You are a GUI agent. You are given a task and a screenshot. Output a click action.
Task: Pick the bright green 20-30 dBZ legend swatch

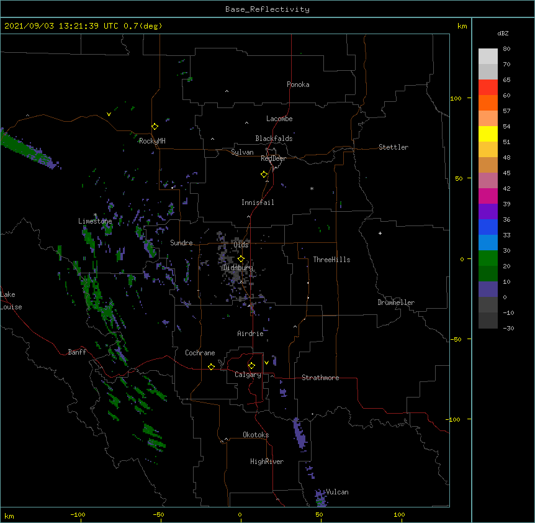click(488, 258)
